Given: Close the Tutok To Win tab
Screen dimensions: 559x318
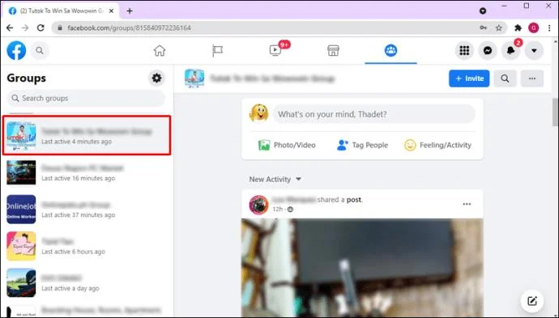Looking at the screenshot, I should (x=111, y=11).
